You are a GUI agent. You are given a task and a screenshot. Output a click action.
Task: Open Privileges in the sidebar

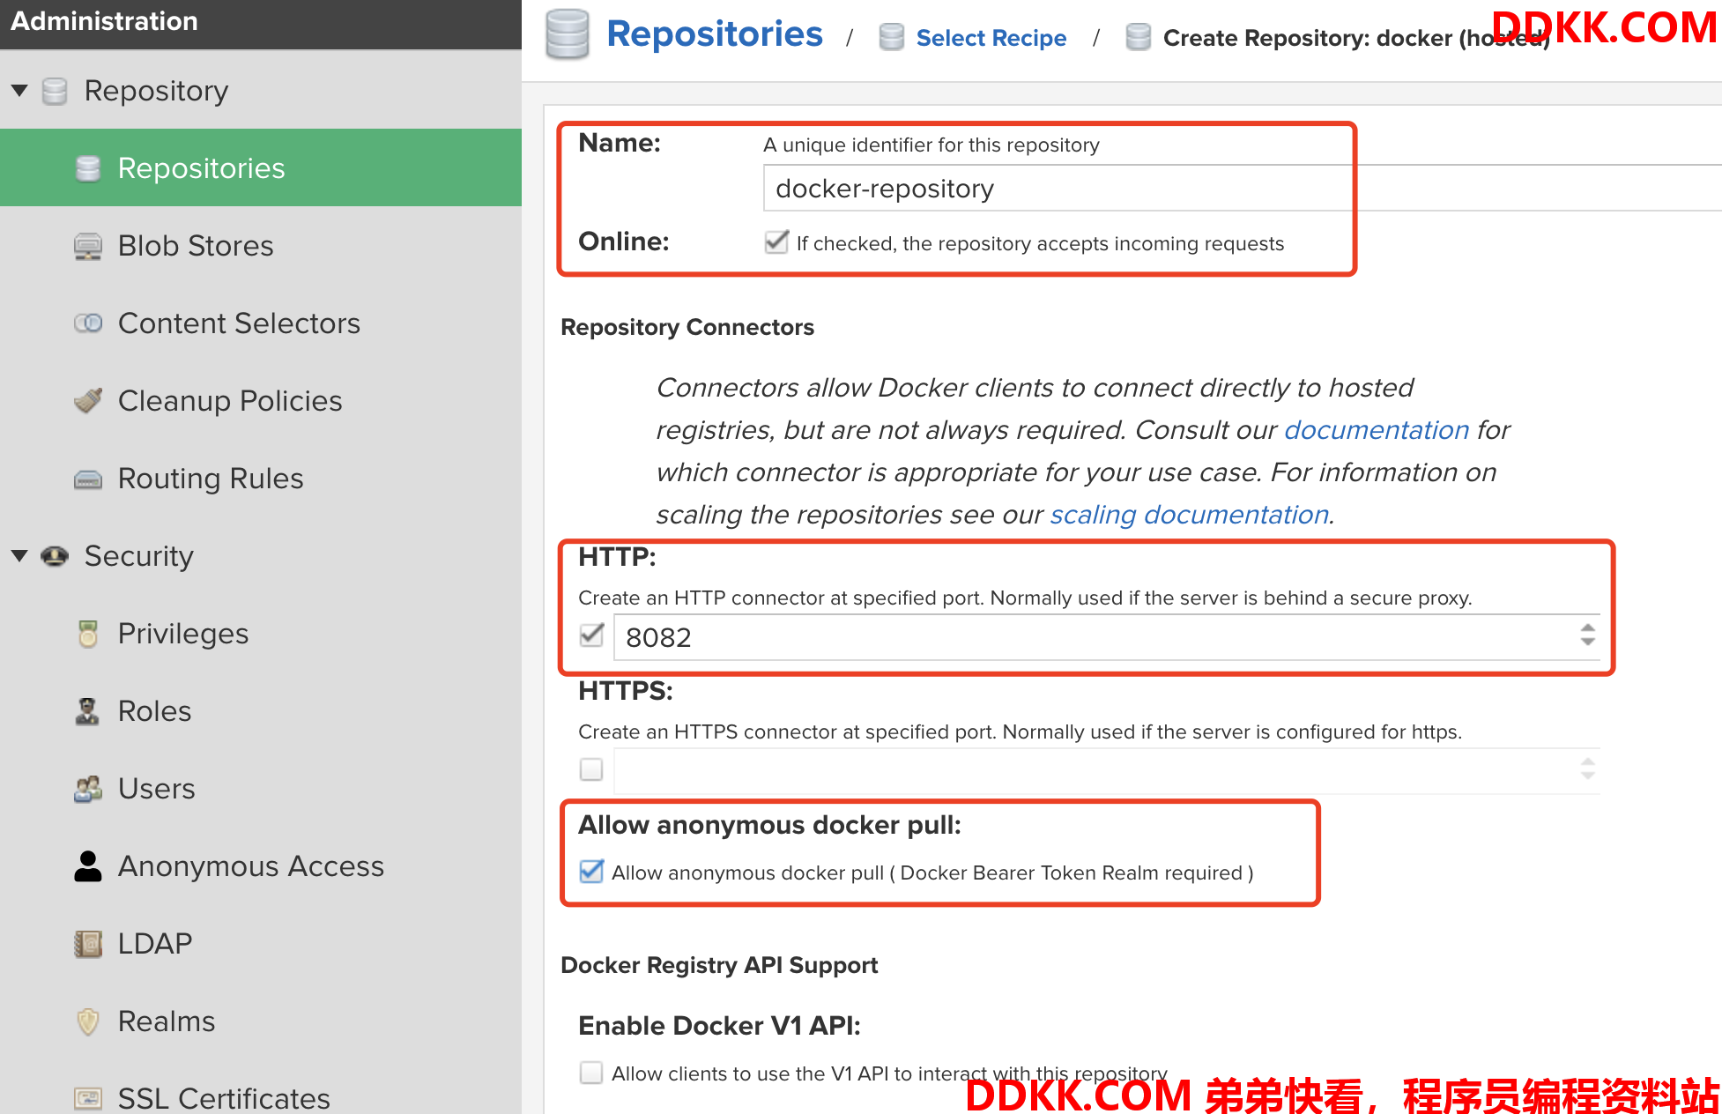click(x=261, y=634)
